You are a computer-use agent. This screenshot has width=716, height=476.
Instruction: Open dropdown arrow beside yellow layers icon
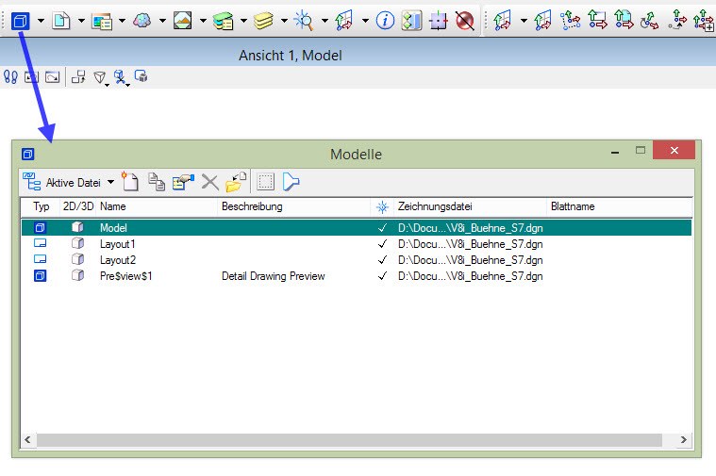[284, 21]
